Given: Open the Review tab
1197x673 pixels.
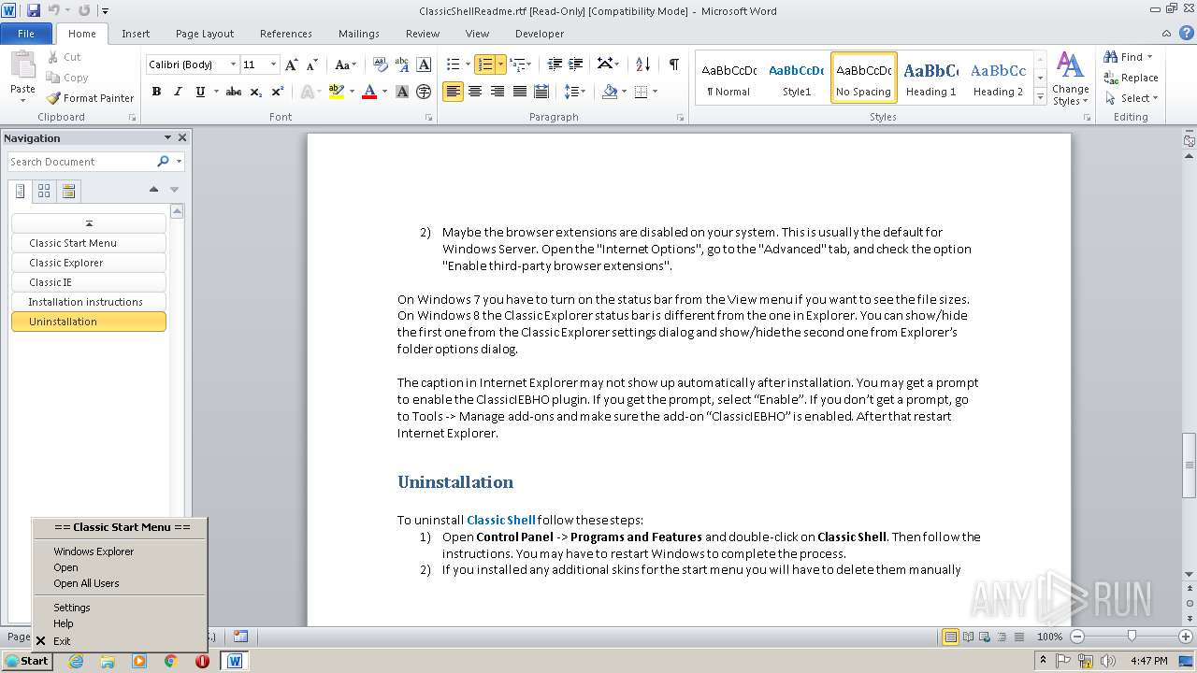Looking at the screenshot, I should [423, 34].
